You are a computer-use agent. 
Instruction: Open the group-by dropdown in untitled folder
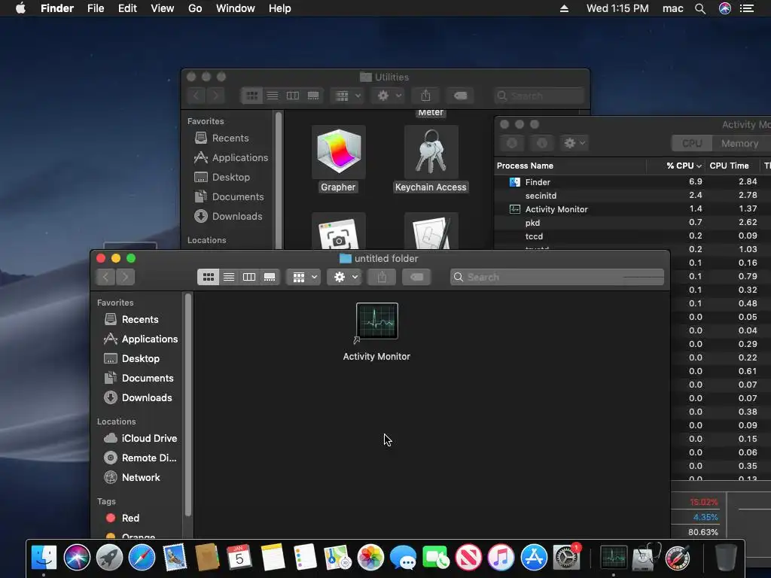[303, 277]
